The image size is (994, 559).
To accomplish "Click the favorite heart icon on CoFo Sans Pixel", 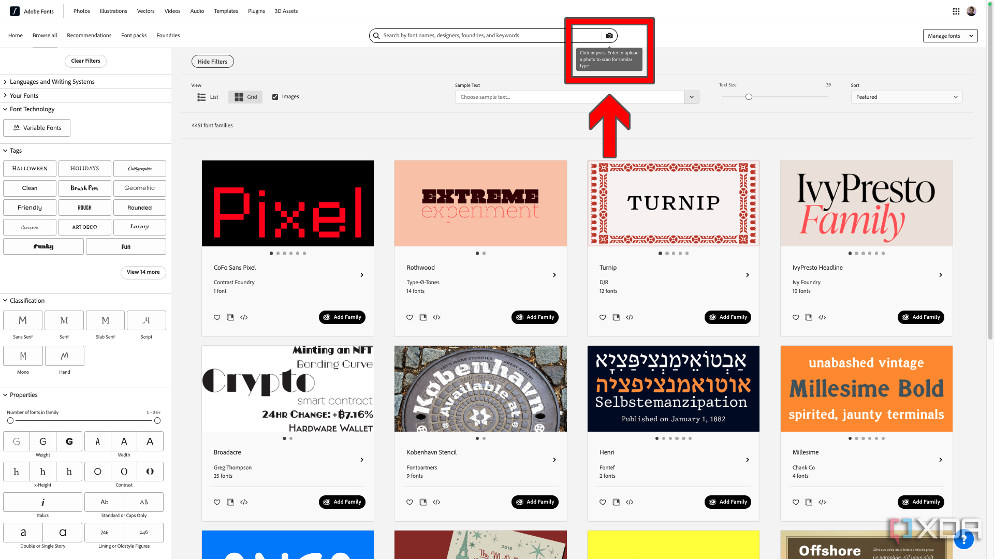I will pyautogui.click(x=217, y=317).
